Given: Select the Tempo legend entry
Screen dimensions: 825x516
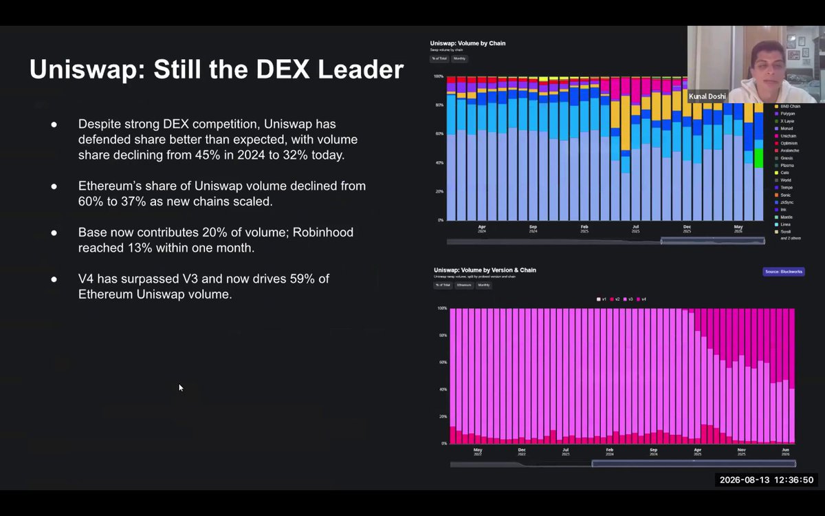Looking at the screenshot, I should point(784,188).
